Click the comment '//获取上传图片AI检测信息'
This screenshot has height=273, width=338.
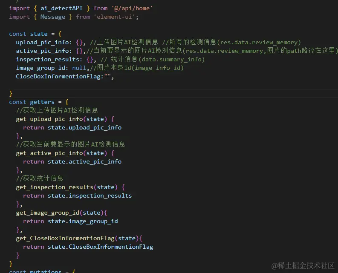click(x=57, y=110)
